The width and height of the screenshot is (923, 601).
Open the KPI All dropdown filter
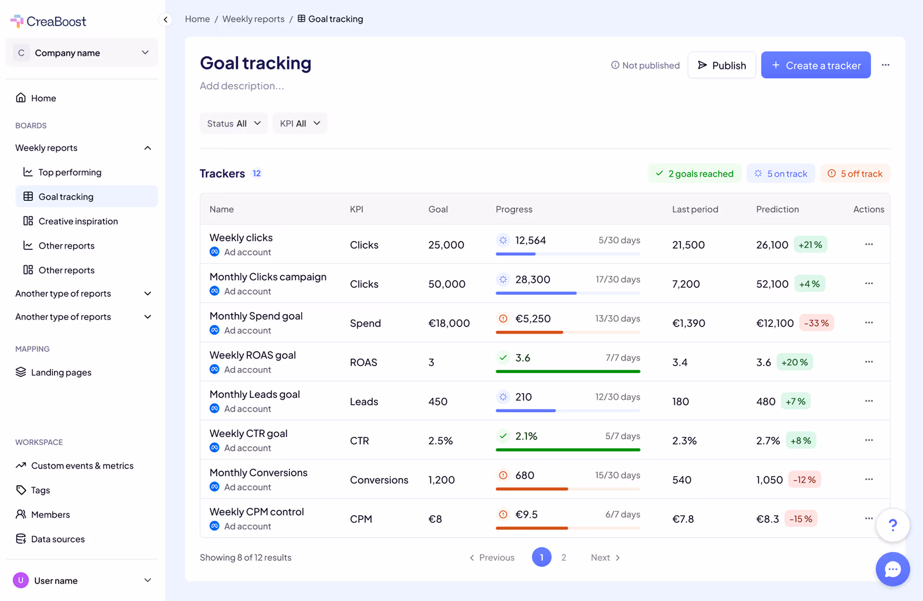[x=300, y=124]
